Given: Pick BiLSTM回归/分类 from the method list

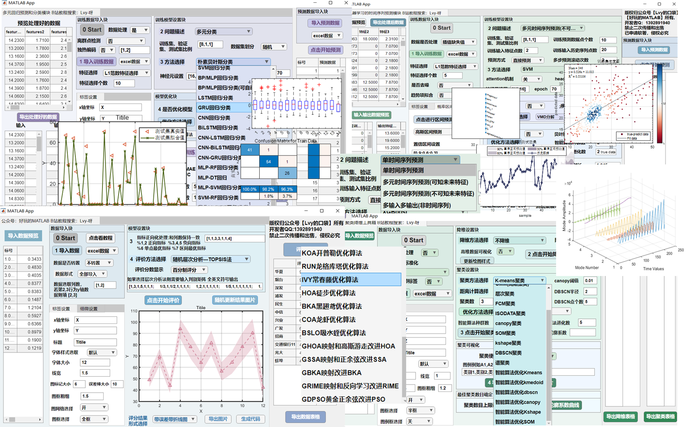Looking at the screenshot, I should pos(218,127).
